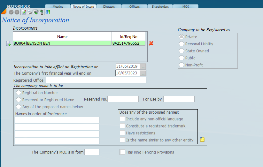Viewport: 263px width, 167px height.
Task: Click the add incorporator row icon
Action: tap(9, 43)
